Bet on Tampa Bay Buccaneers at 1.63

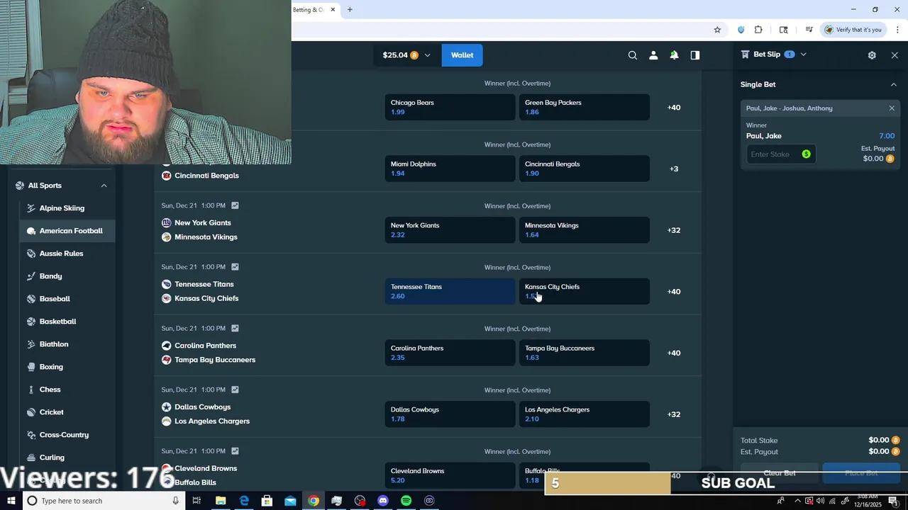[585, 353]
